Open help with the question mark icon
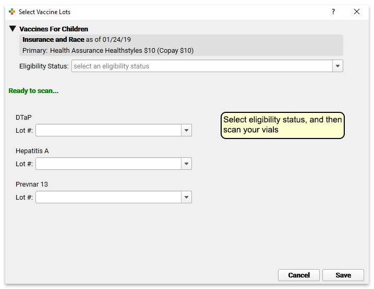This screenshot has height=289, width=374. [x=333, y=11]
